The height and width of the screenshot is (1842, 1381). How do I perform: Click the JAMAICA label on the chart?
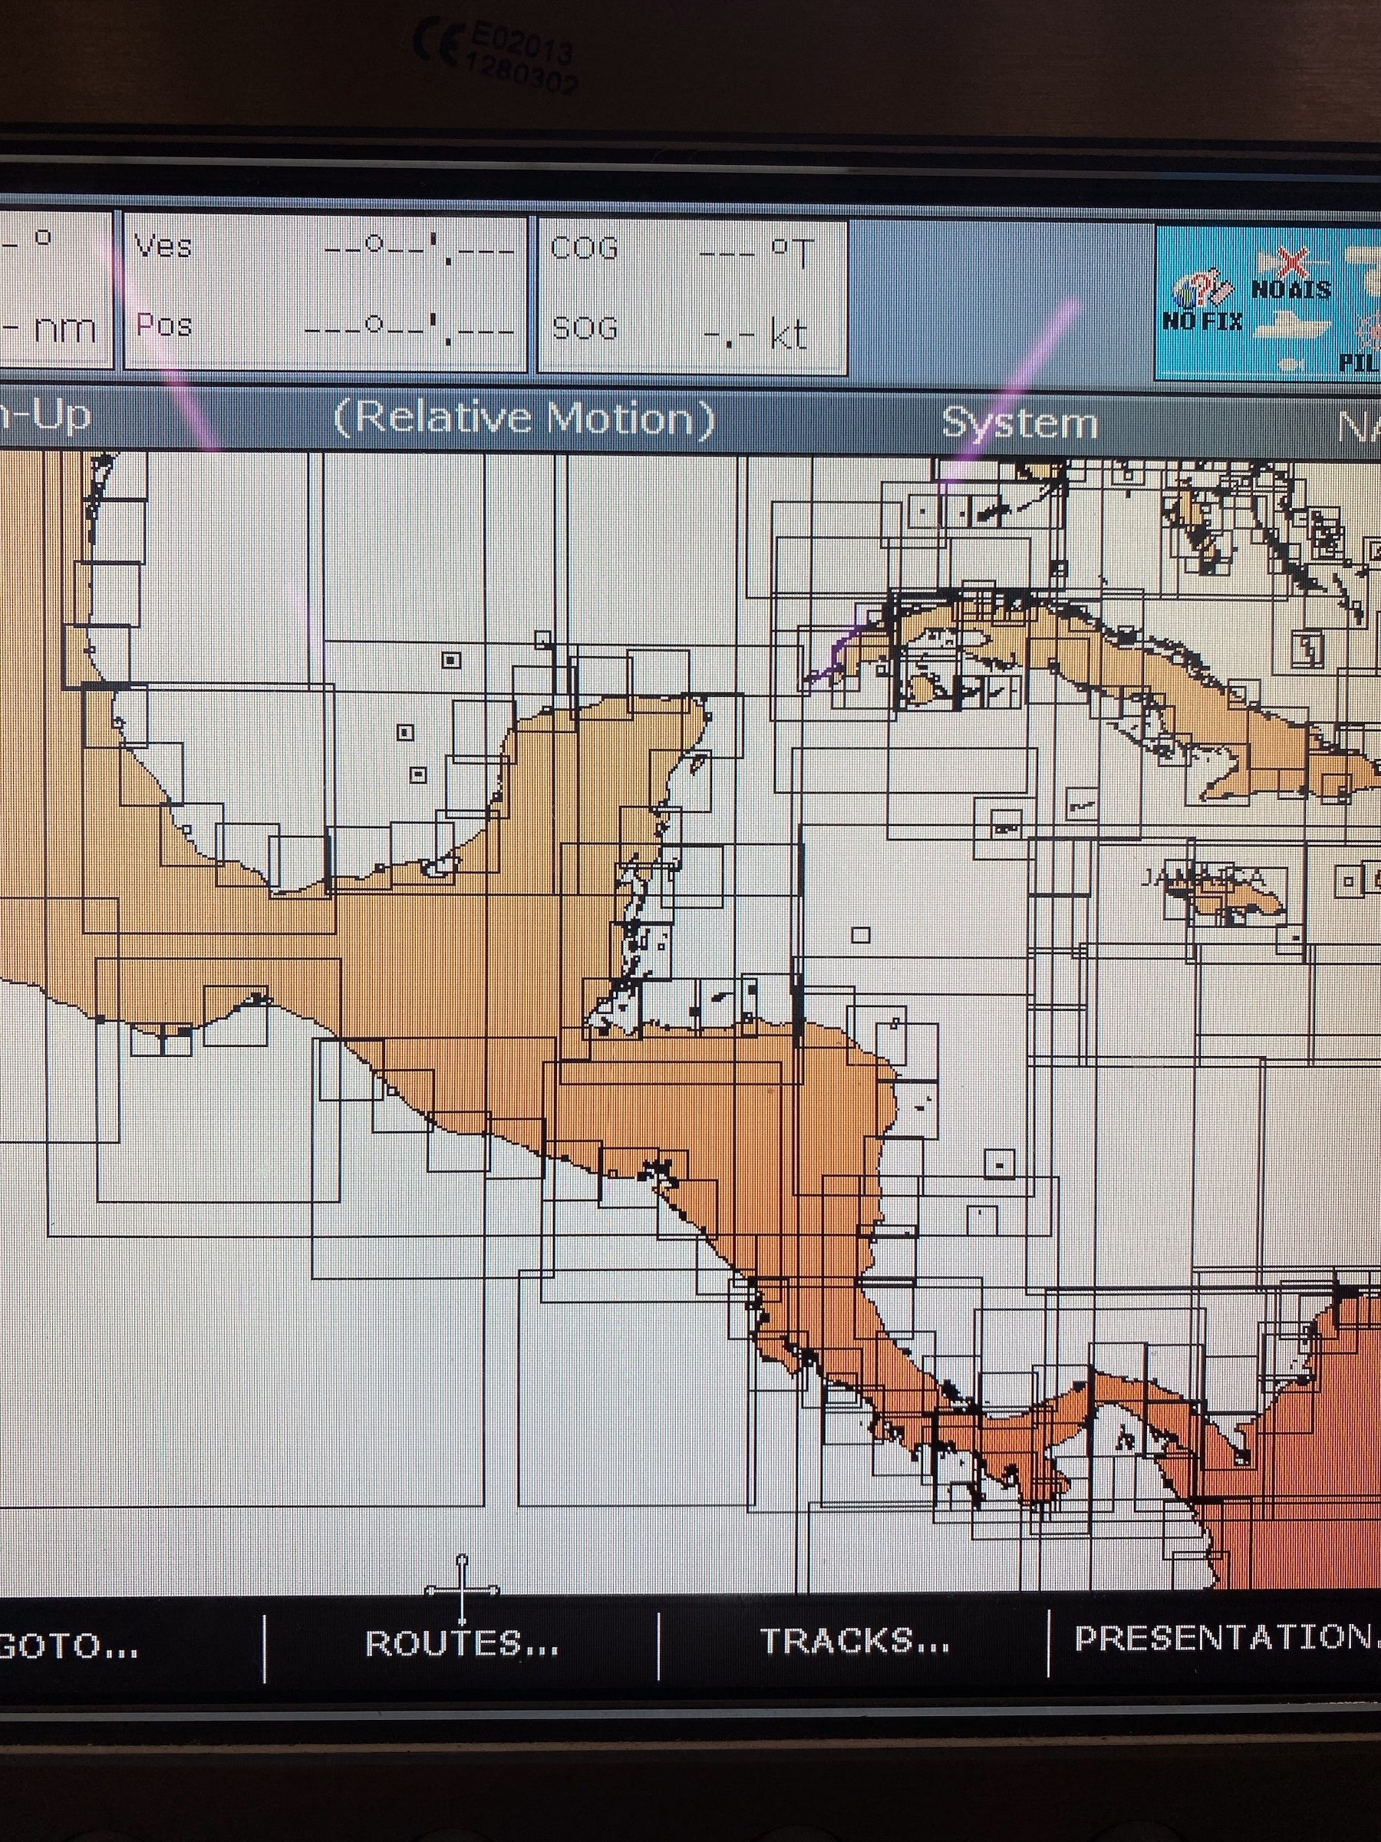click(x=1205, y=878)
